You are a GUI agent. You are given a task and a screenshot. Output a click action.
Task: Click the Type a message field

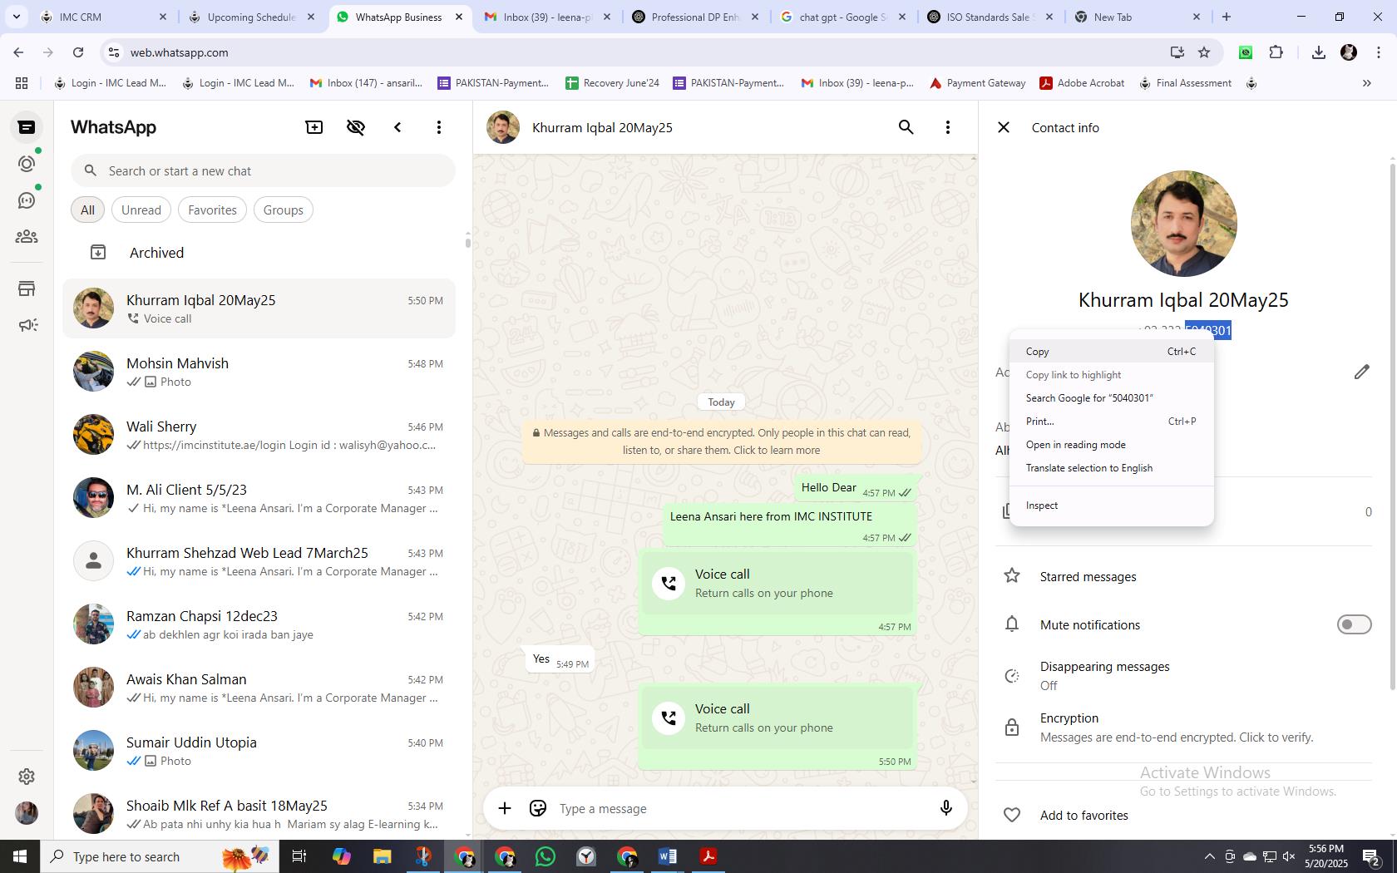click(x=740, y=808)
